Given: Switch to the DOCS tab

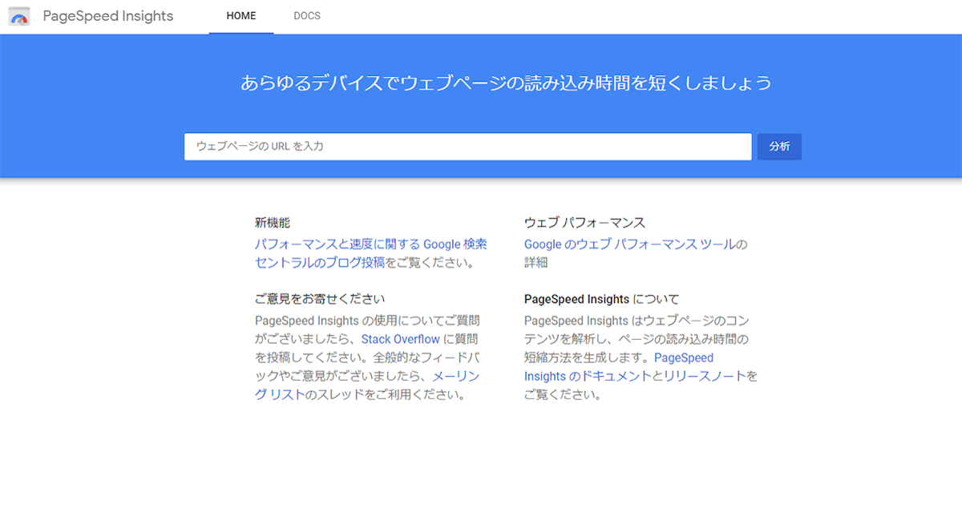Looking at the screenshot, I should (x=307, y=16).
